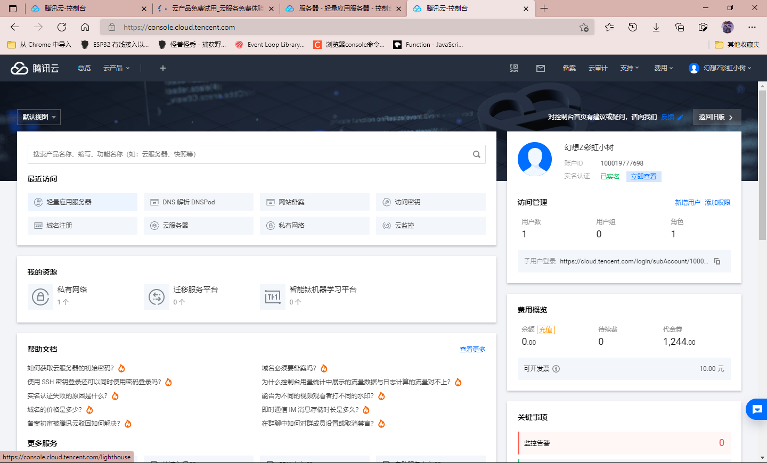Open the 云审计 header menu
Viewport: 767px width, 463px height.
(x=598, y=68)
